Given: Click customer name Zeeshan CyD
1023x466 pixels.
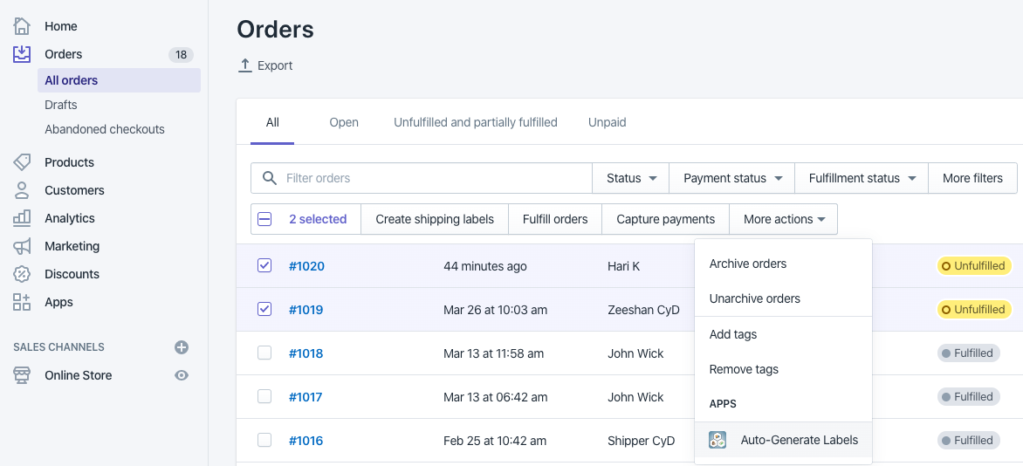Looking at the screenshot, I should (643, 310).
